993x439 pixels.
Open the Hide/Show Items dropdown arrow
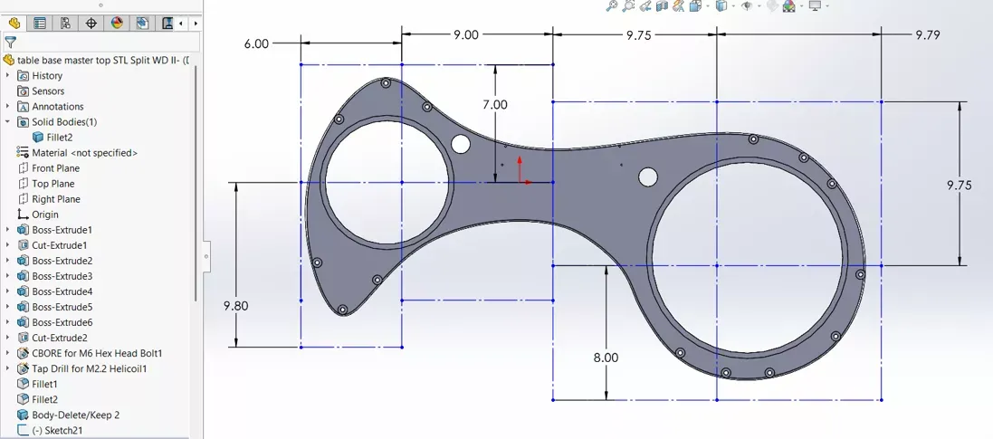[759, 5]
